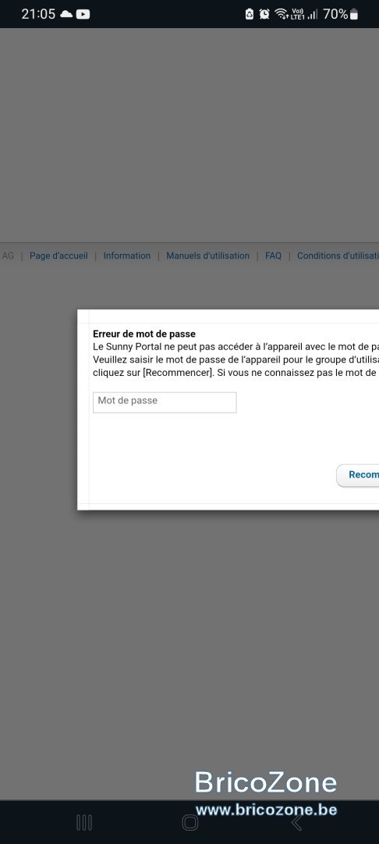Screen dimensions: 379x844
Task: Click the 'Erreur de mot de passe' heading
Action: [143, 334]
